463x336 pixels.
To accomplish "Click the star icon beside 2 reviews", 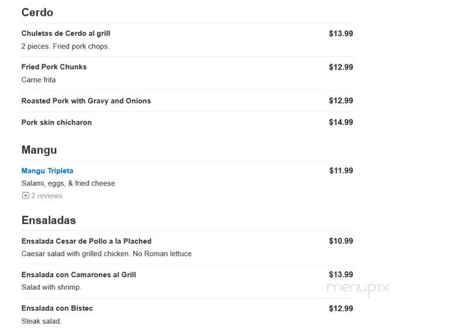I will tap(25, 196).
